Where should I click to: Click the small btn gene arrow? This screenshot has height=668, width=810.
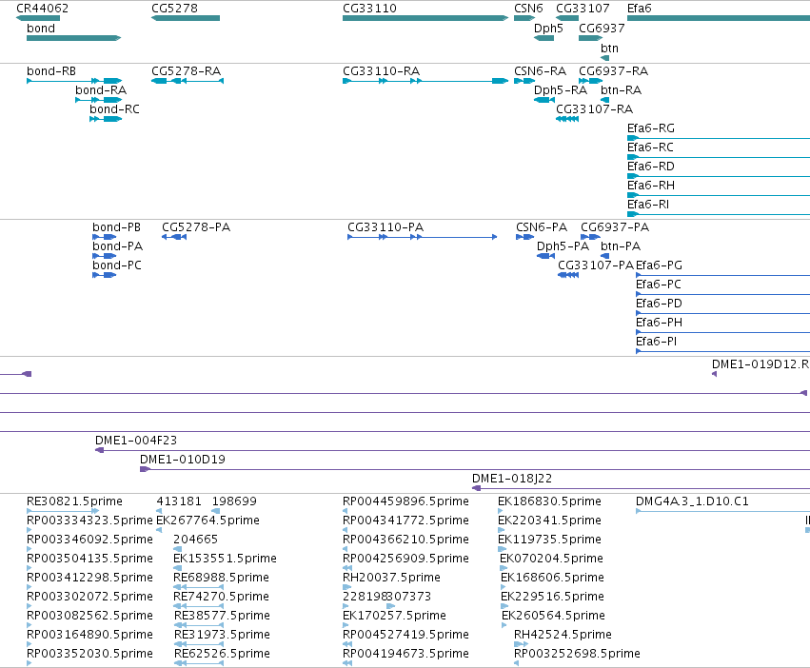pos(605,58)
